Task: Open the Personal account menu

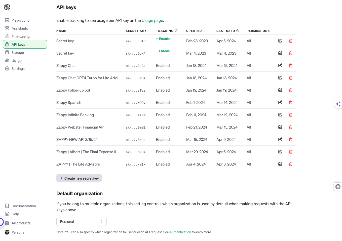Action: [25, 232]
